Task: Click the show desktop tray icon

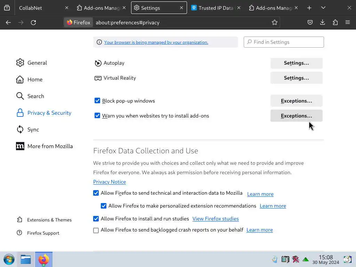Action: click(347, 259)
